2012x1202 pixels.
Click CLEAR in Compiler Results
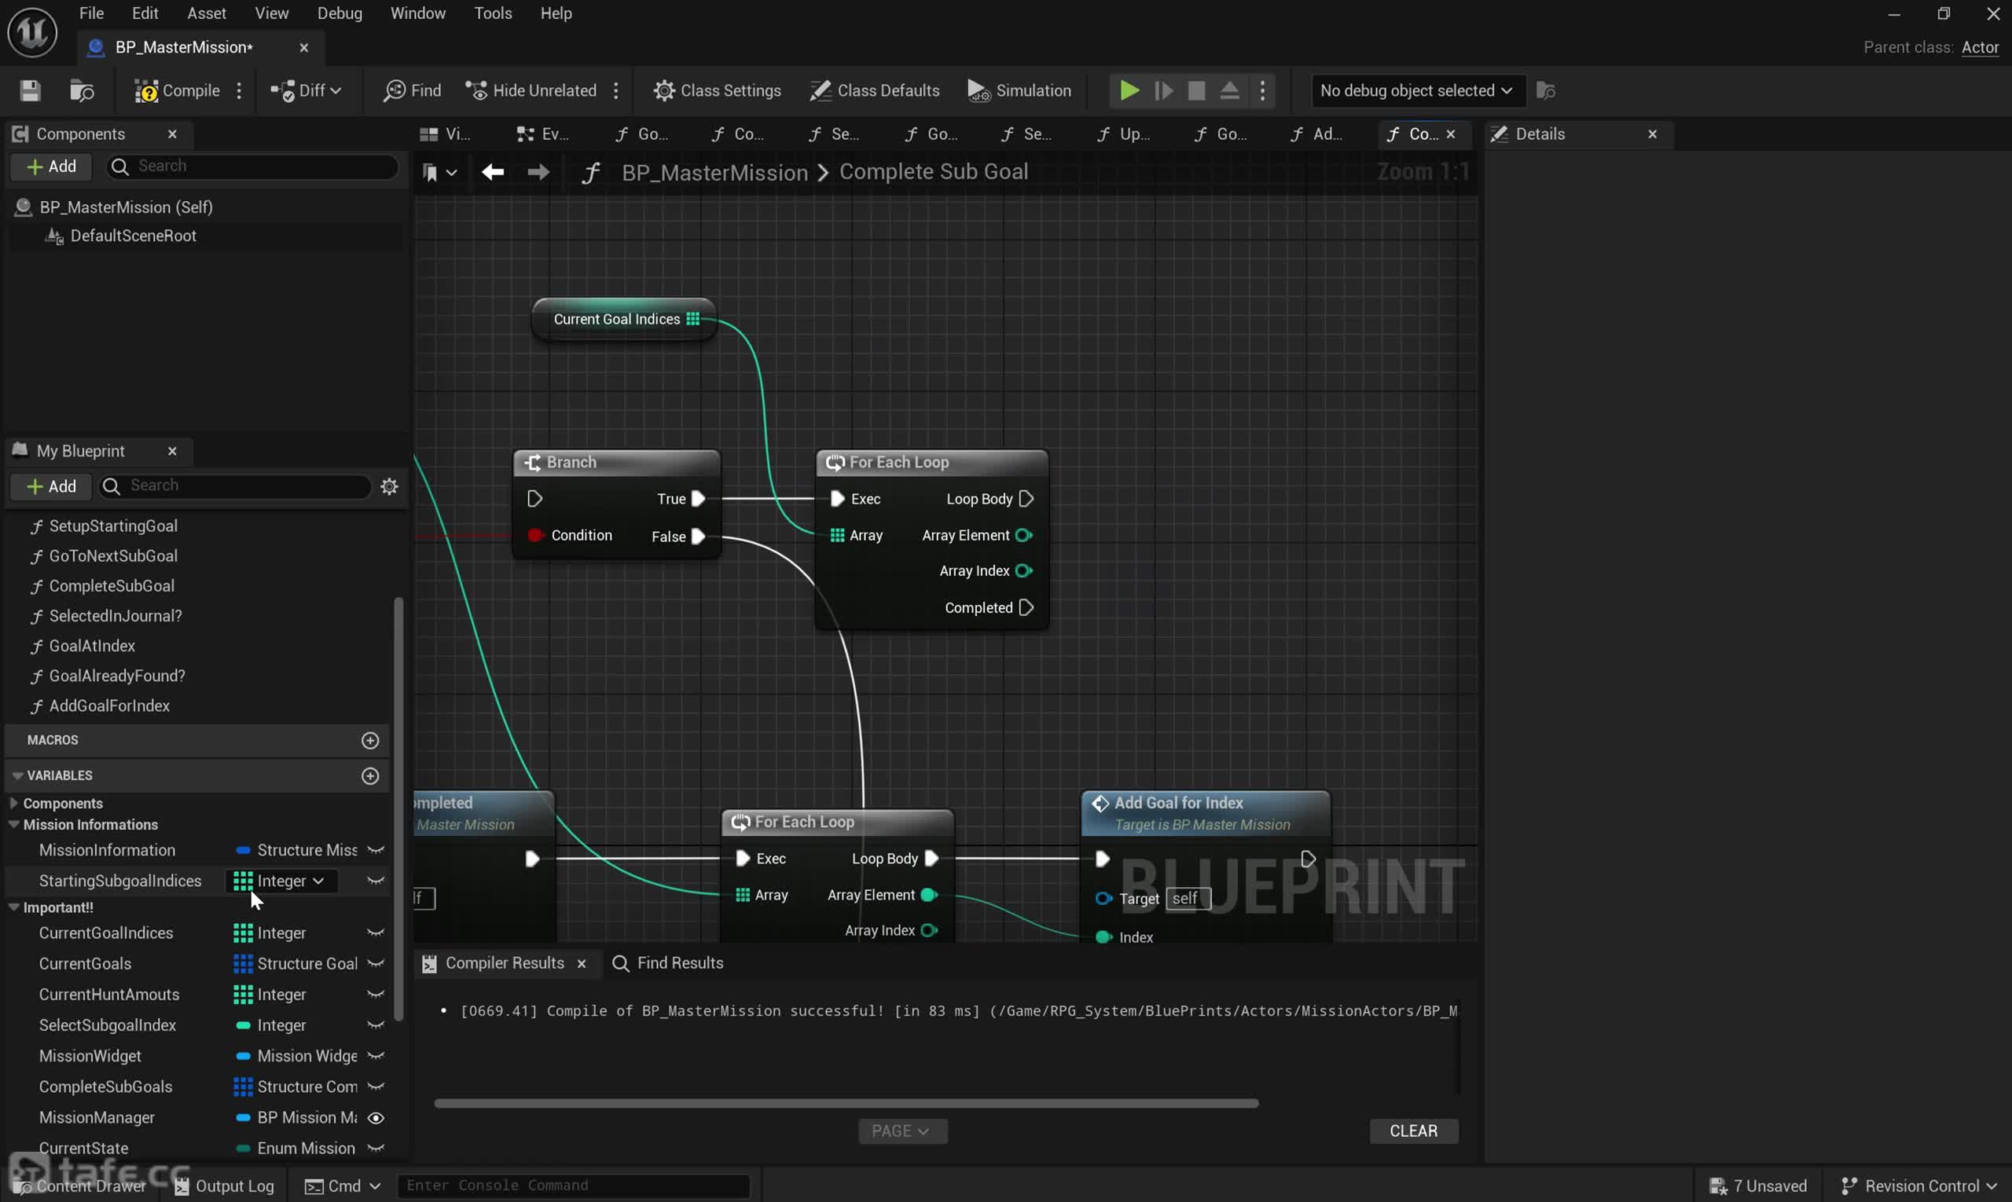tap(1414, 1131)
